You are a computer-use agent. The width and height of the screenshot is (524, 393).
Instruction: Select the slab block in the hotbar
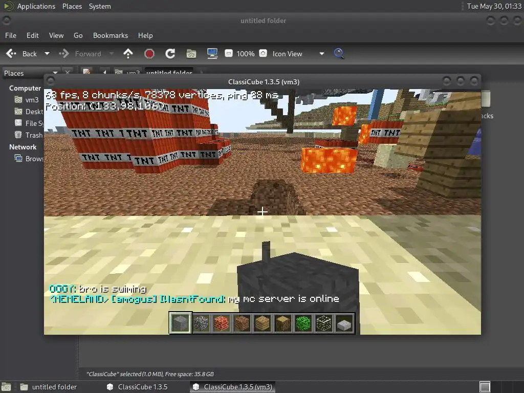[344, 323]
